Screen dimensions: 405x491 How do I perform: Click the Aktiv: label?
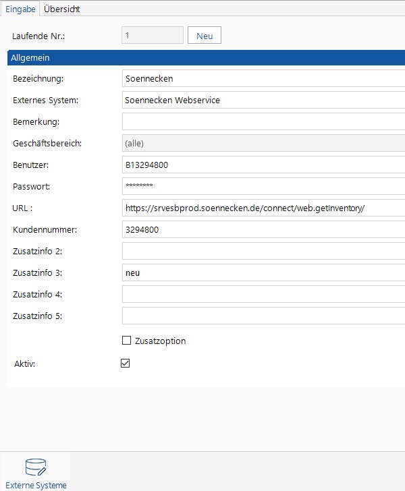pos(24,364)
